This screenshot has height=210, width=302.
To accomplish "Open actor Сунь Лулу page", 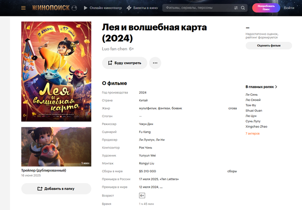I will point(253,121).
